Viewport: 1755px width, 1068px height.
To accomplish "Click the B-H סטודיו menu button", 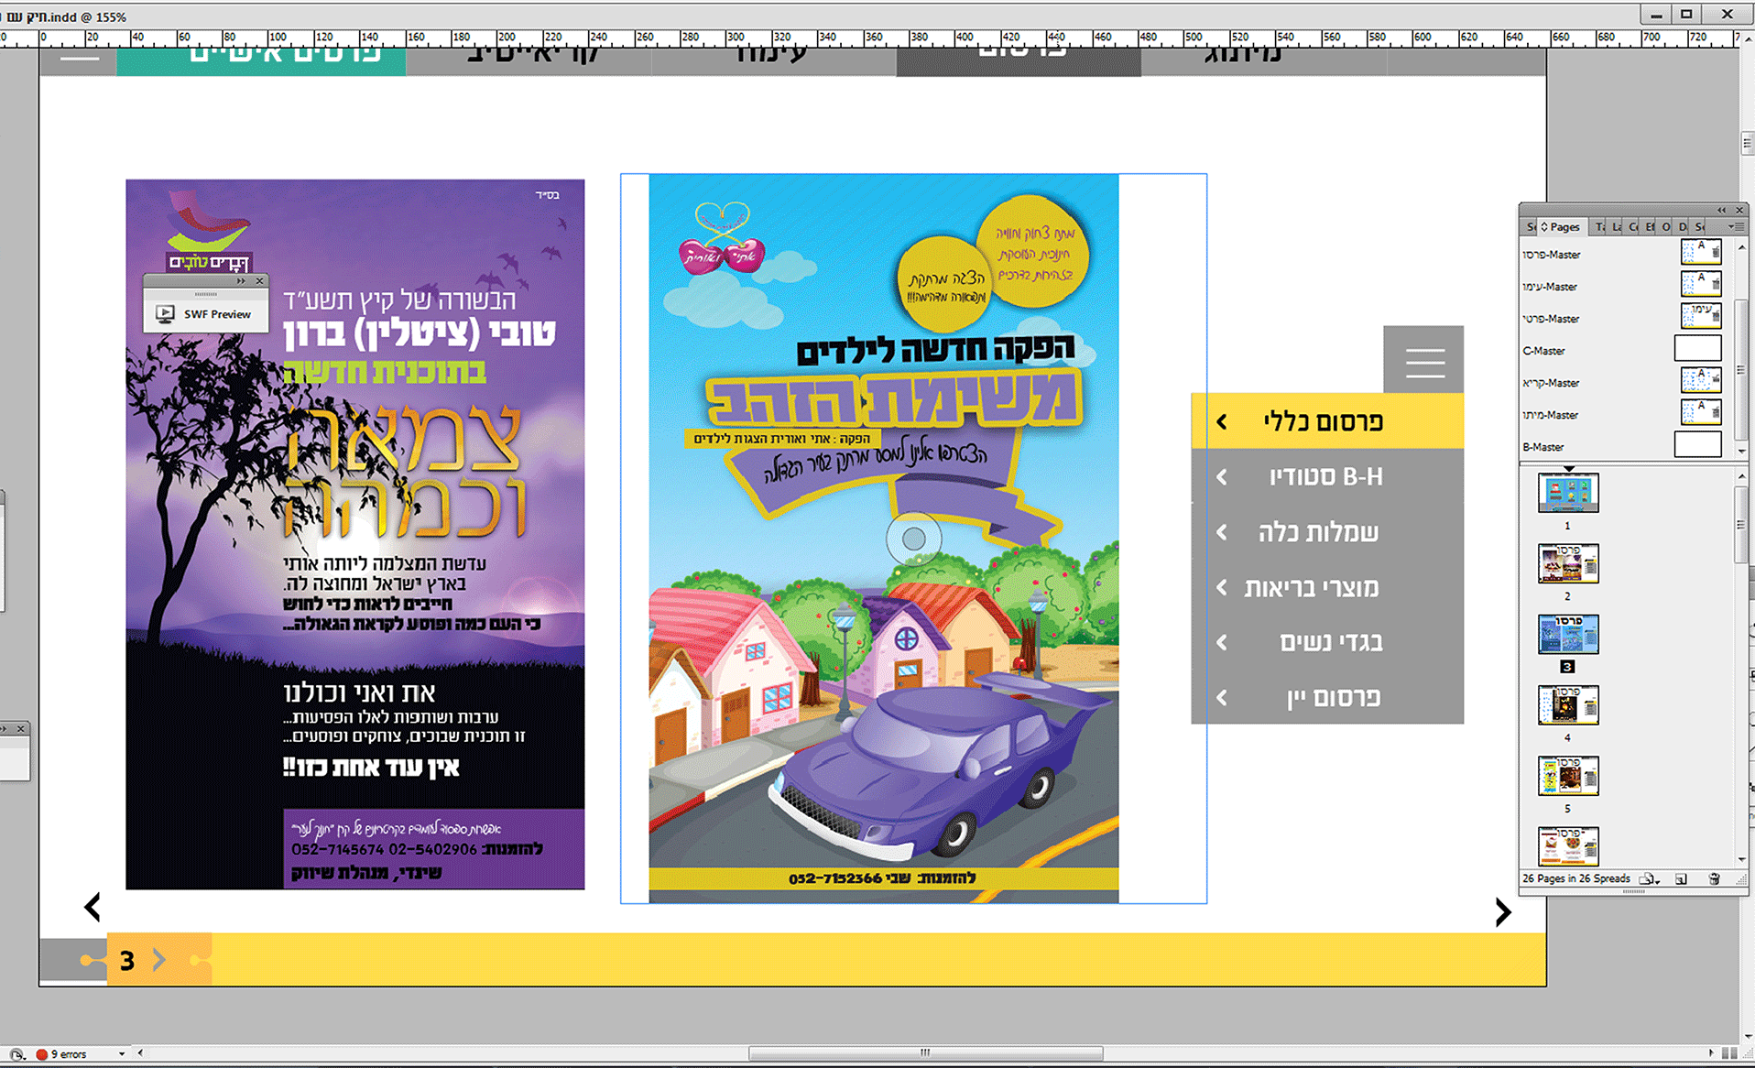I will click(x=1327, y=476).
